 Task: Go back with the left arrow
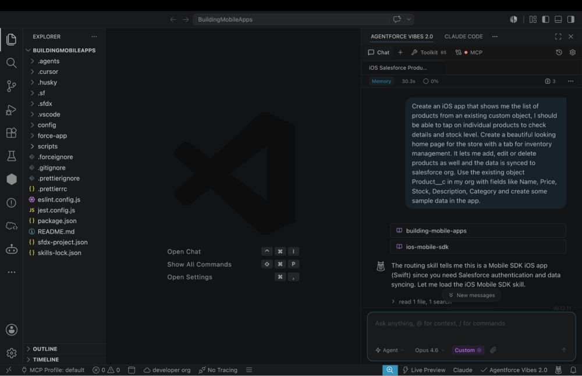click(x=173, y=19)
